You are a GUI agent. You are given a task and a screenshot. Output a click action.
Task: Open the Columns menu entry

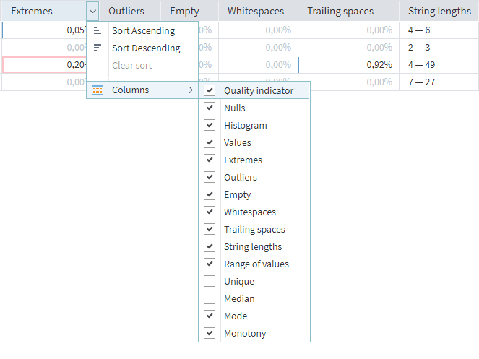142,90
